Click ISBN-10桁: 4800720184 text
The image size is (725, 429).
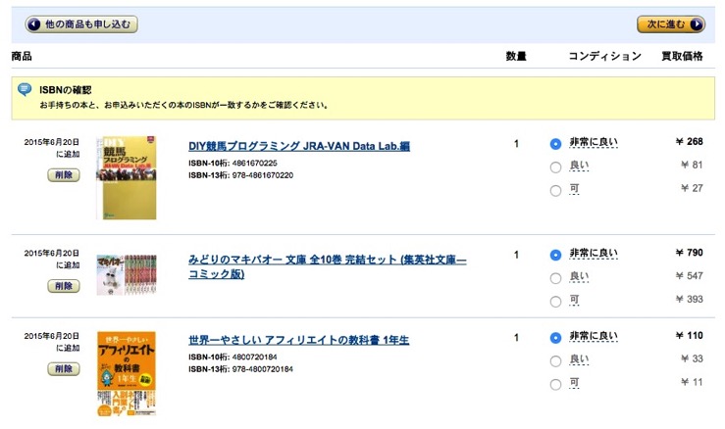pos(233,357)
